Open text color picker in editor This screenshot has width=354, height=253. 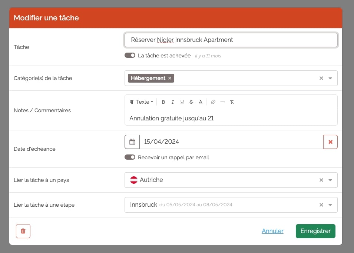(201, 102)
